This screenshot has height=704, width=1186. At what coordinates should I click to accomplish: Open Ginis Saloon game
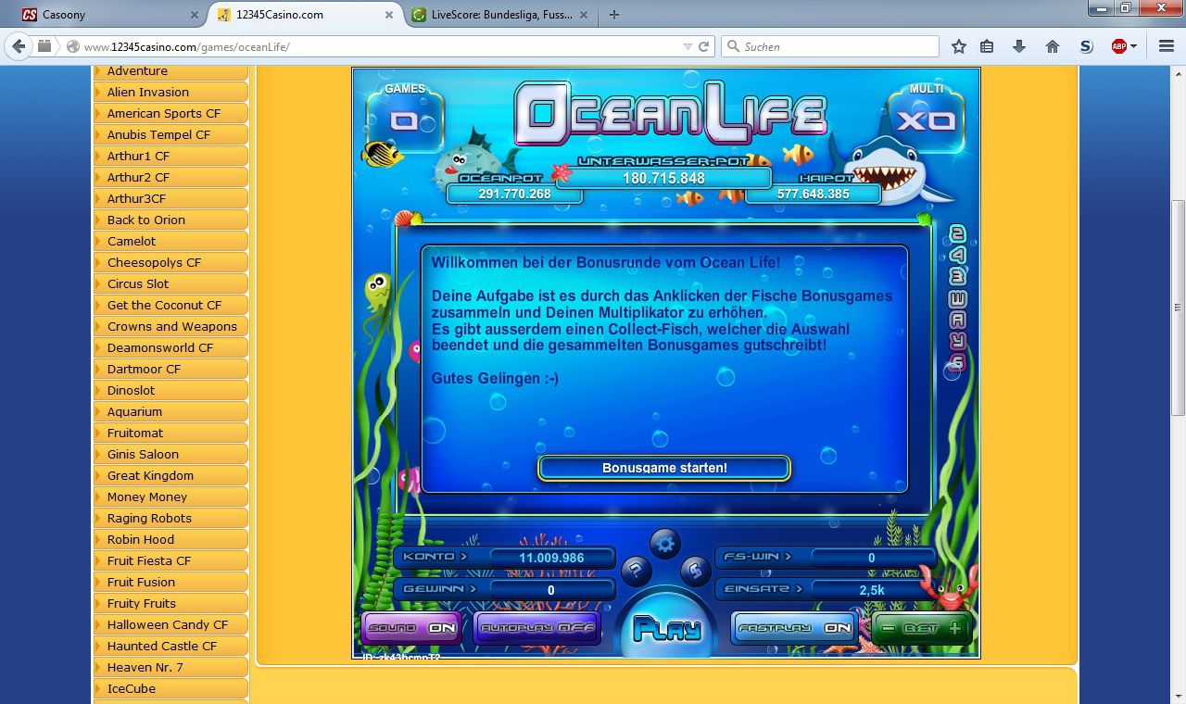(x=171, y=454)
